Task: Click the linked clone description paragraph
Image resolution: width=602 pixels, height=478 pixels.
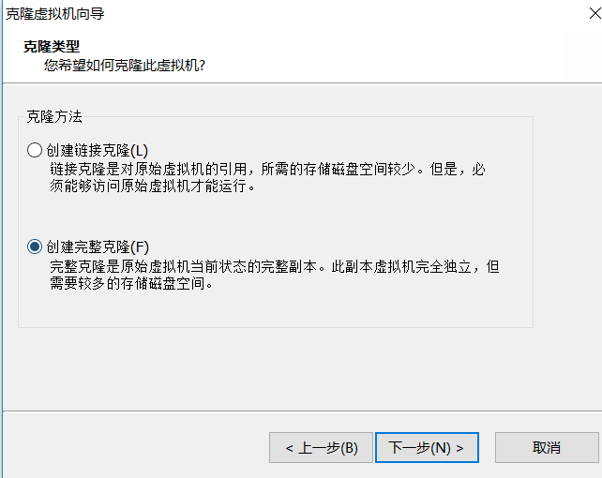Action: [267, 177]
